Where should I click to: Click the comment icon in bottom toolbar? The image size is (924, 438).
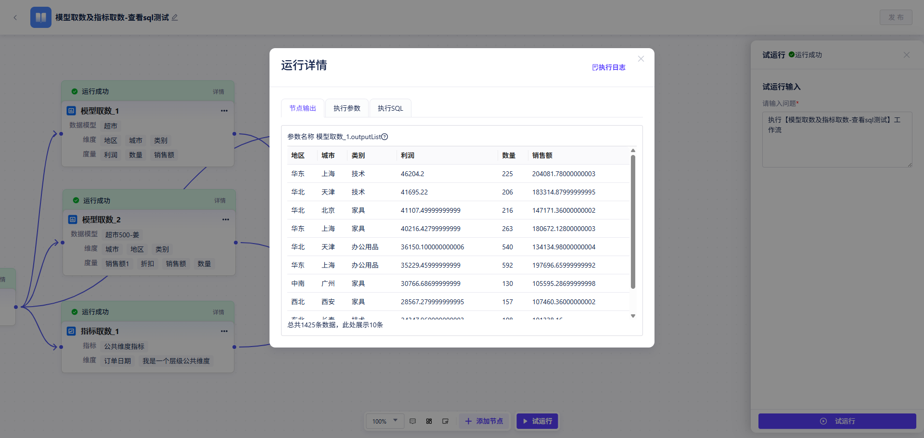(x=412, y=421)
